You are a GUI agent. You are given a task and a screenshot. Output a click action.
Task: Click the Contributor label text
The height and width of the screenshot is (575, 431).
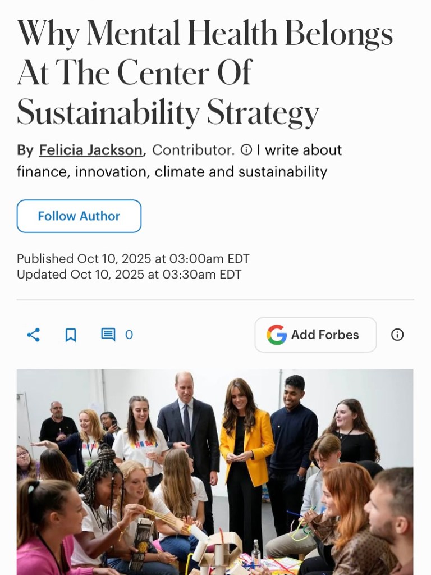[x=193, y=150]
